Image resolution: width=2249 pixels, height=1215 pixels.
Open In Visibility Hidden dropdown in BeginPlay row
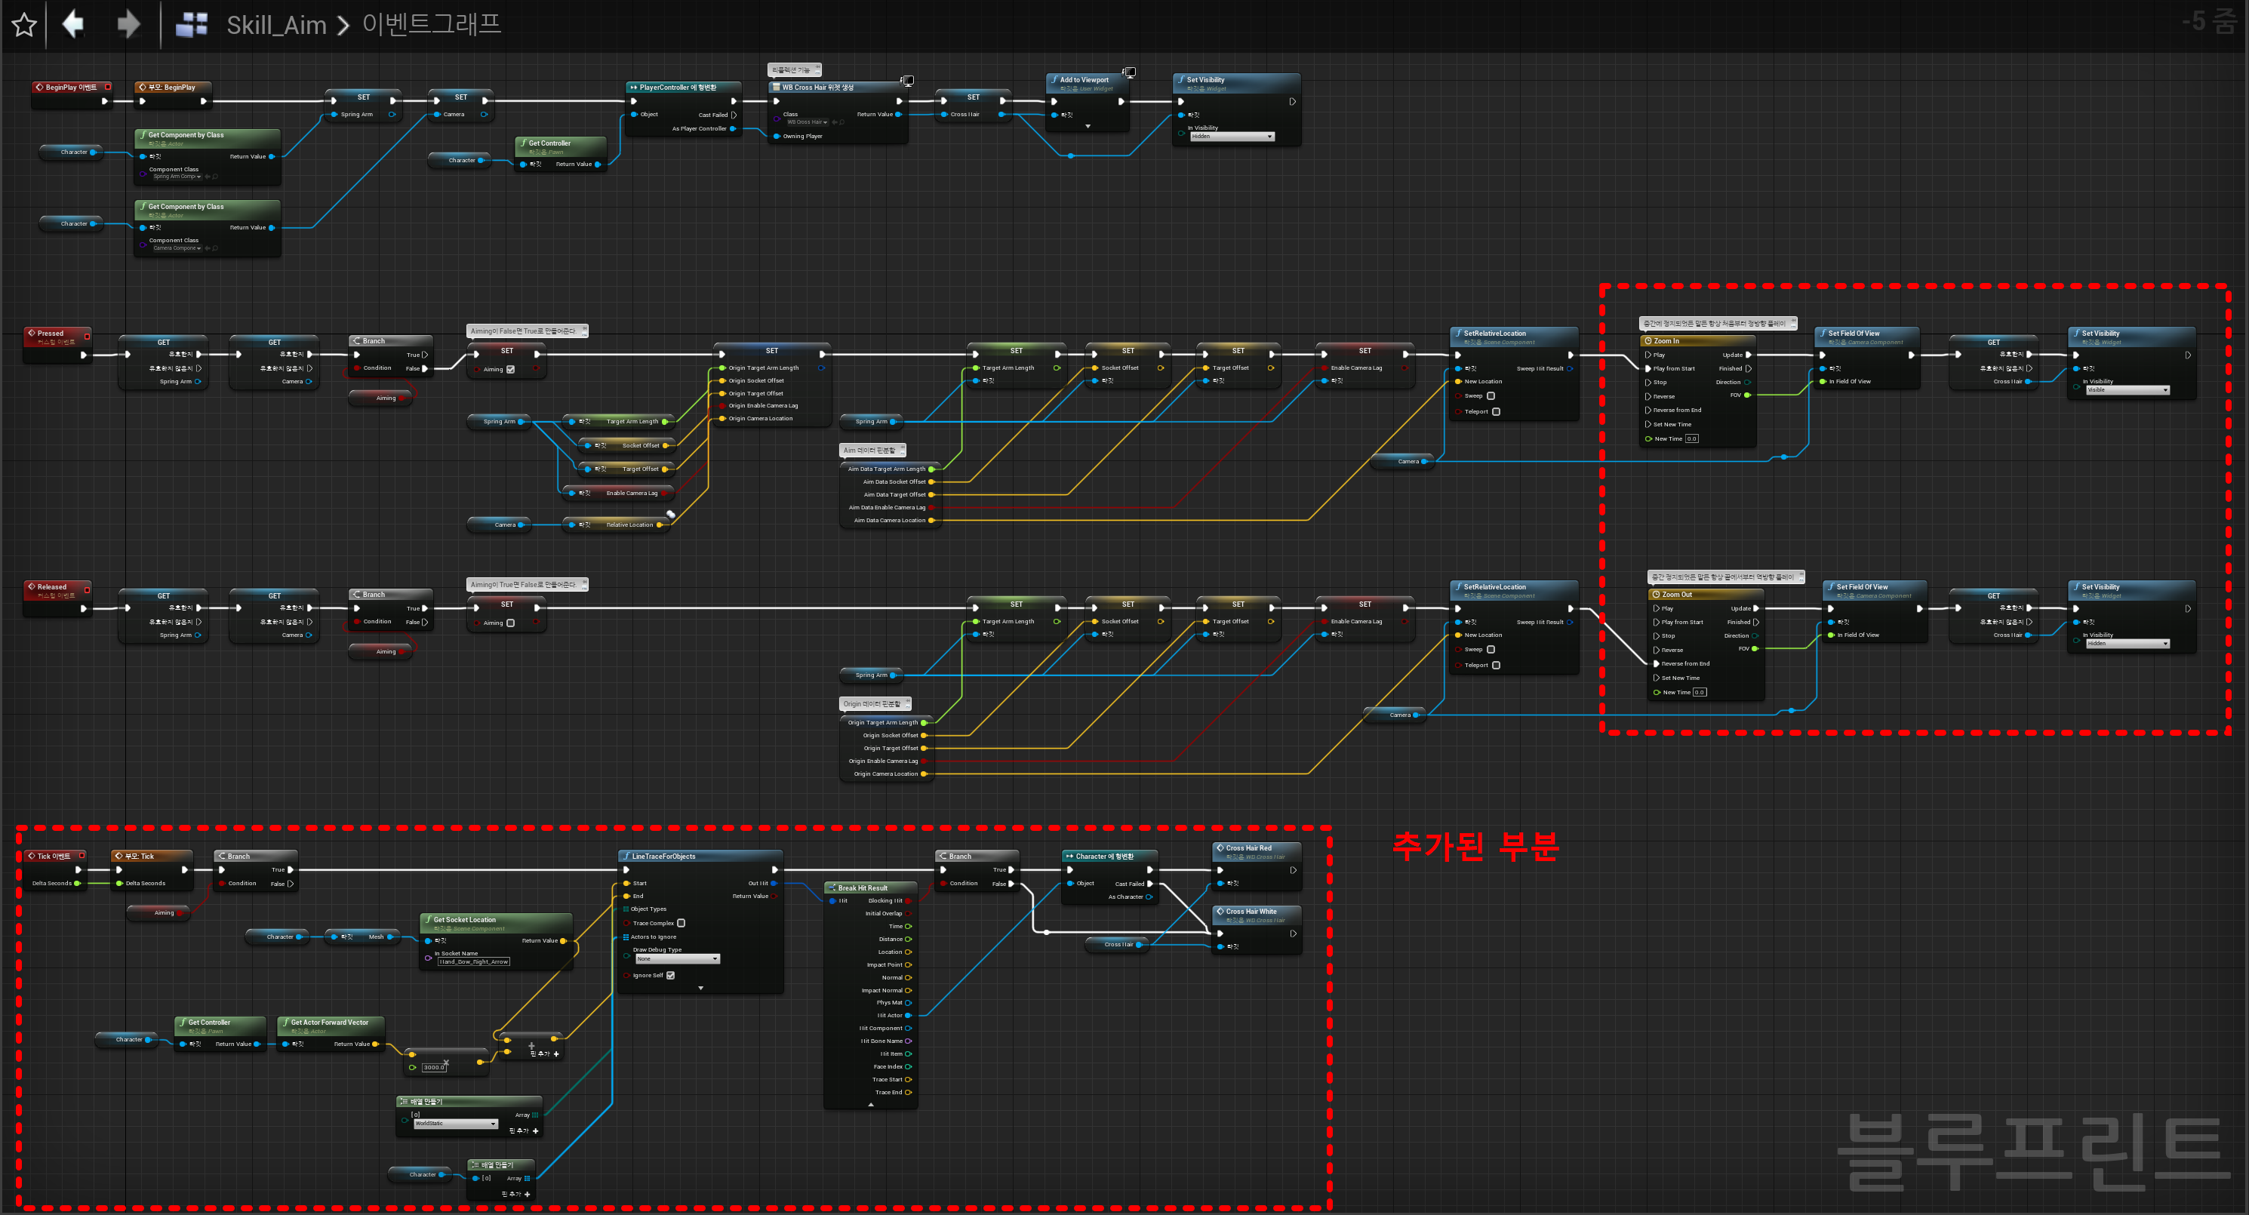click(1232, 136)
